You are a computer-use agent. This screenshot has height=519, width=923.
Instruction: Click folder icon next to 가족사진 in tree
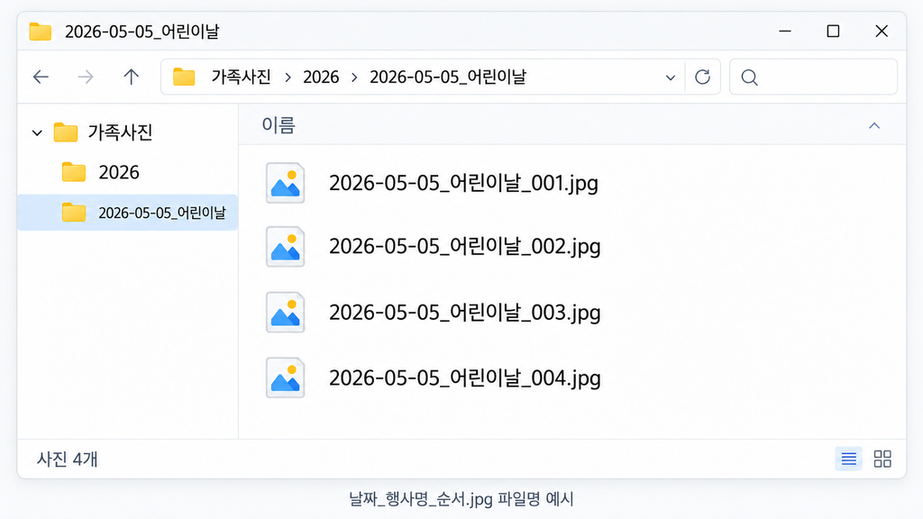click(x=65, y=132)
